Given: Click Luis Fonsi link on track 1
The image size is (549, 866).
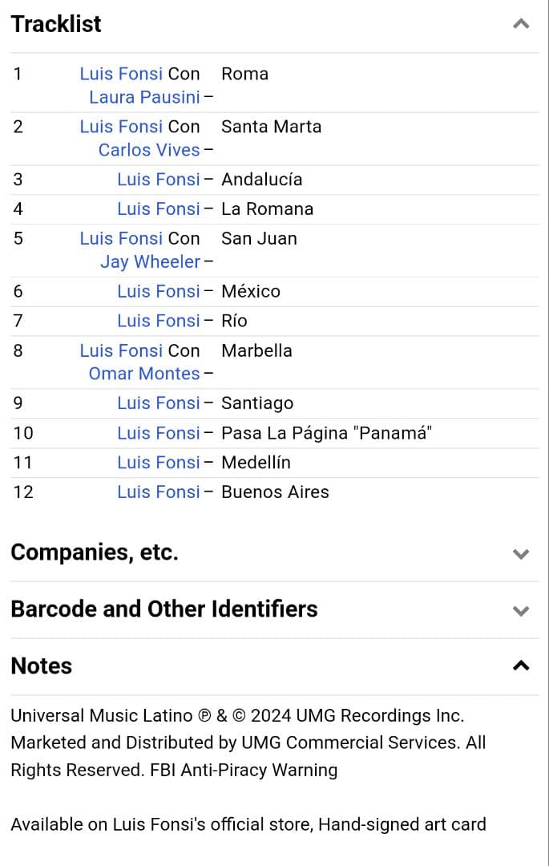Looking at the screenshot, I should pos(121,74).
